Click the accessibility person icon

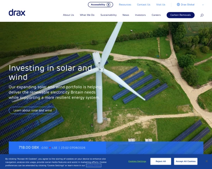(108, 5)
